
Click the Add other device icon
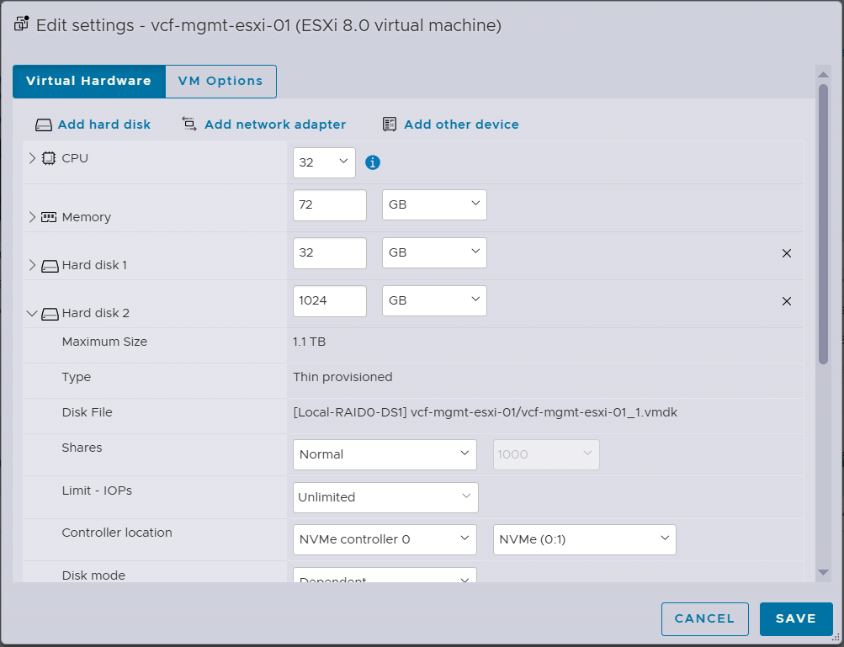(x=390, y=125)
